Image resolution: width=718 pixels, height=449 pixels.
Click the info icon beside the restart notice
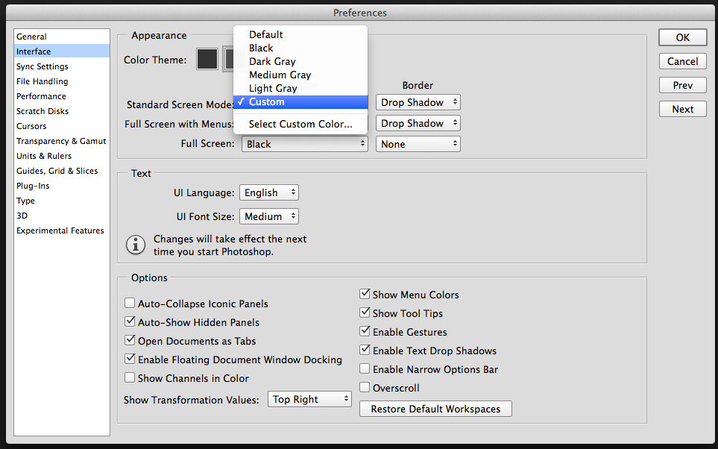[136, 245]
